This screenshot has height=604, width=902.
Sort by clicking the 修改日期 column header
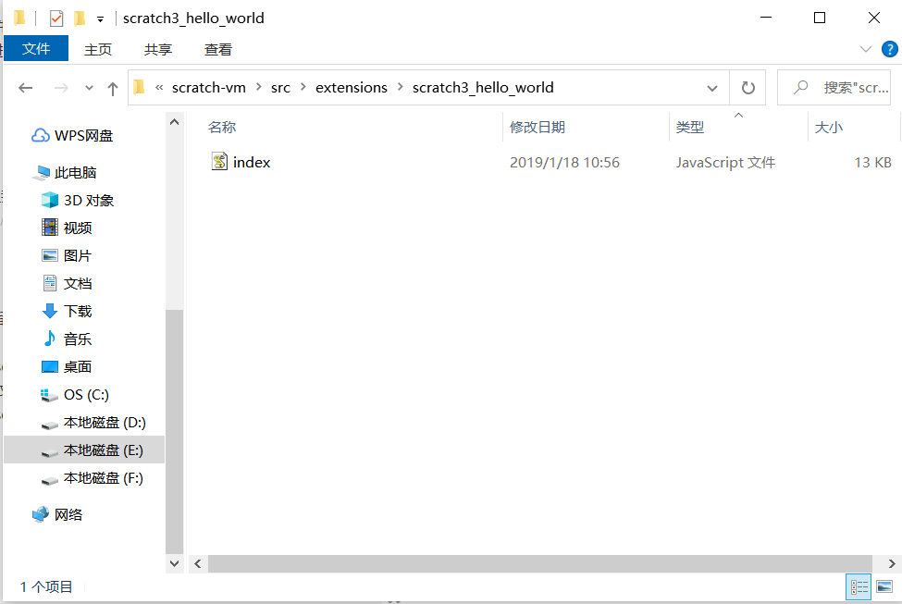pos(537,127)
